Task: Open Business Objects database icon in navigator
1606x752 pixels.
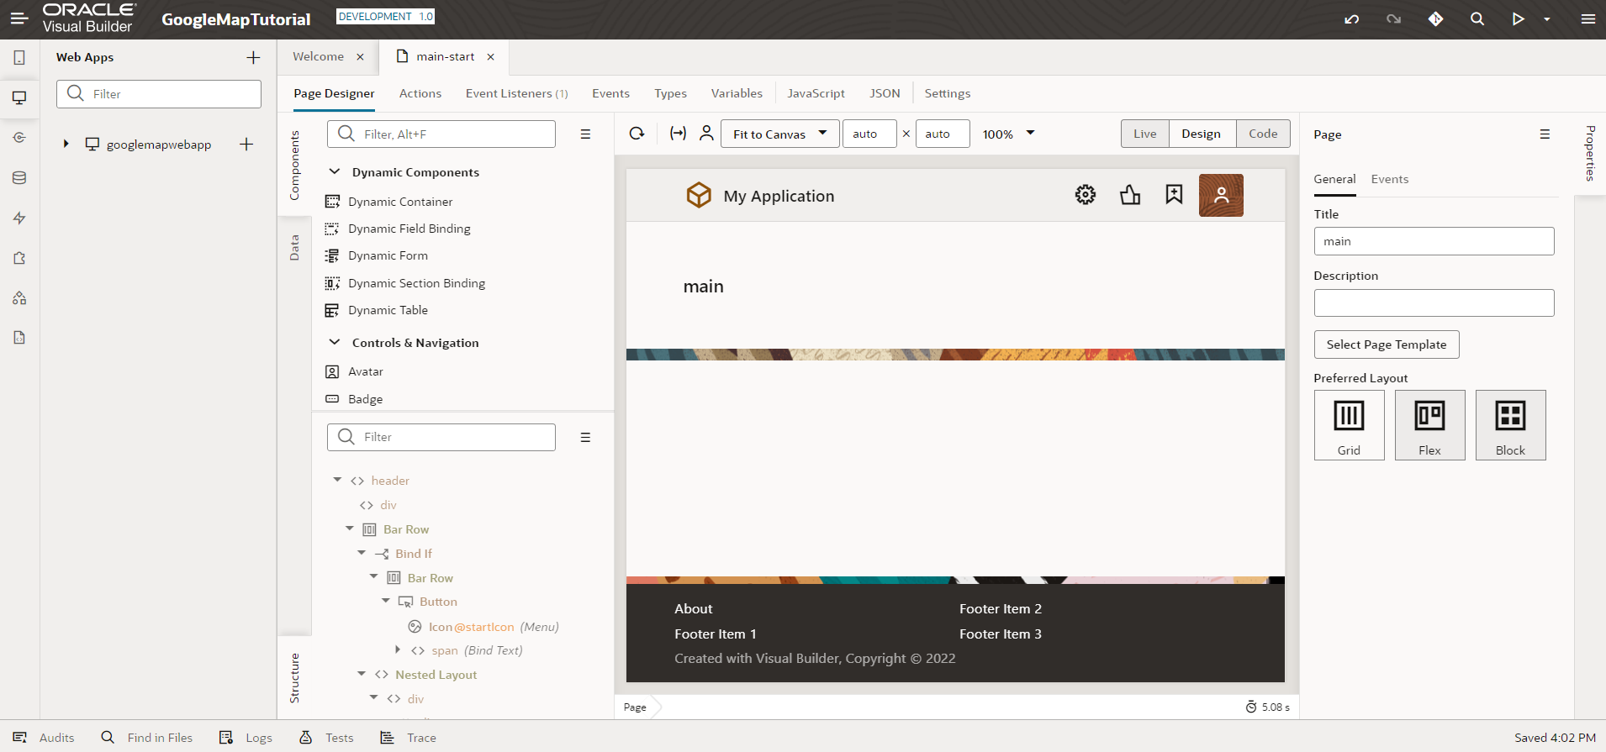Action: tap(19, 178)
